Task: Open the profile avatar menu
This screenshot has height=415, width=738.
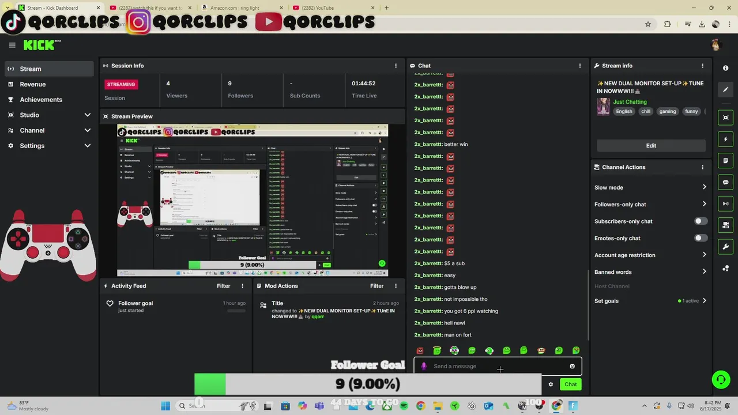Action: (x=716, y=45)
